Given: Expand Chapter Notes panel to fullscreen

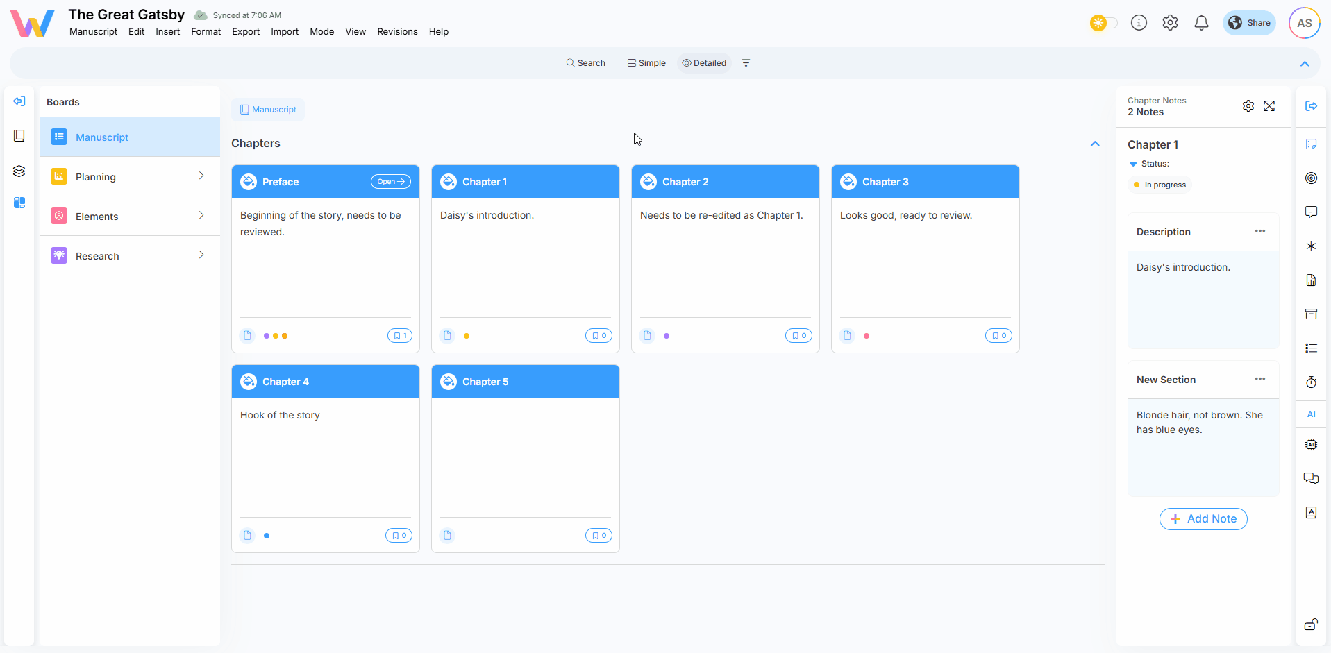Looking at the screenshot, I should point(1269,106).
